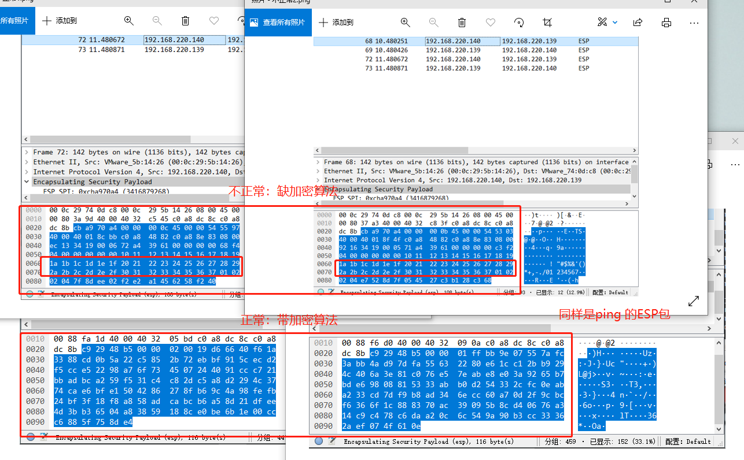Zoom out using the magnifier minus icon
744x460 pixels.
click(x=433, y=23)
